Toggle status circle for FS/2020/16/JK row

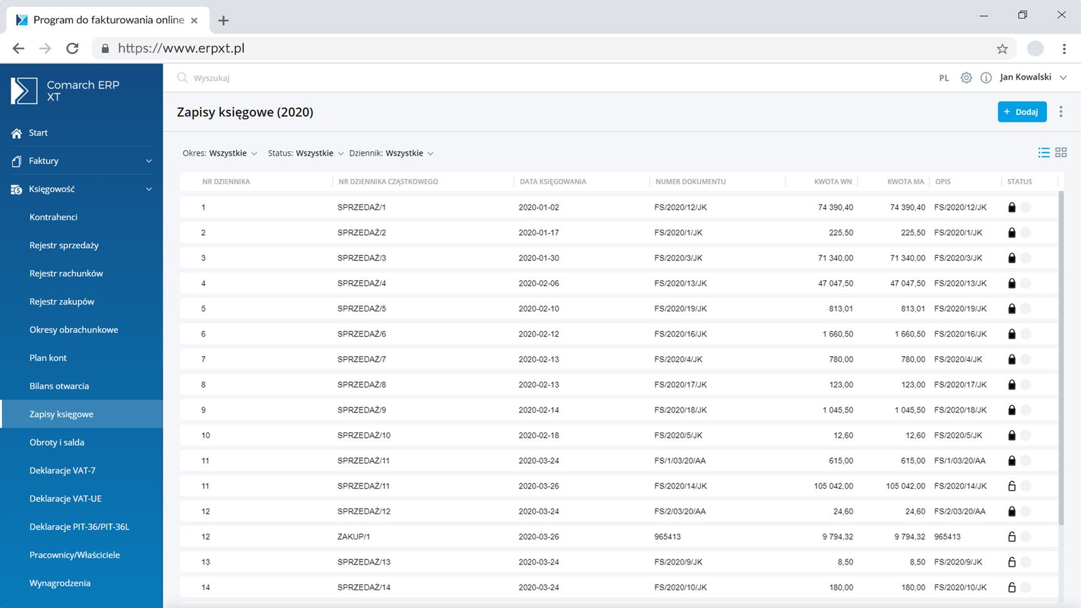coord(1026,334)
